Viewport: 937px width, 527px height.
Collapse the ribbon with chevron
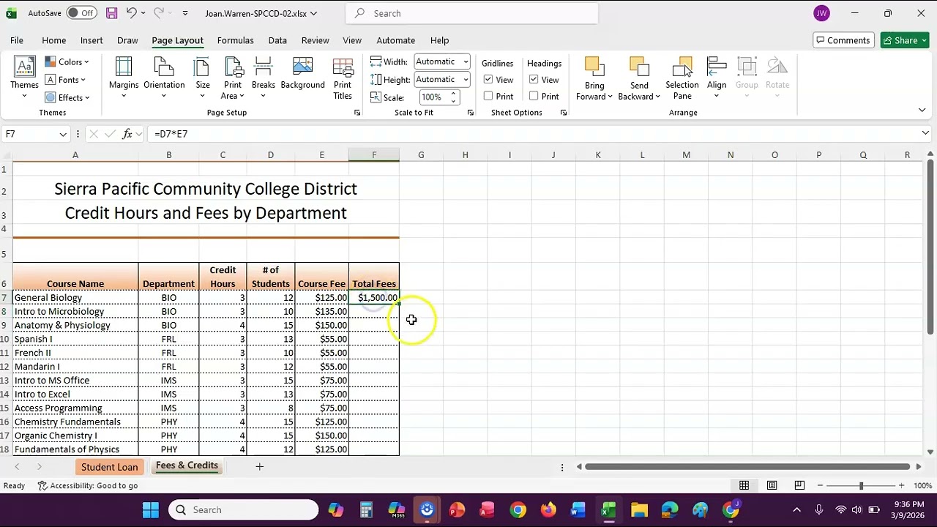coord(922,111)
